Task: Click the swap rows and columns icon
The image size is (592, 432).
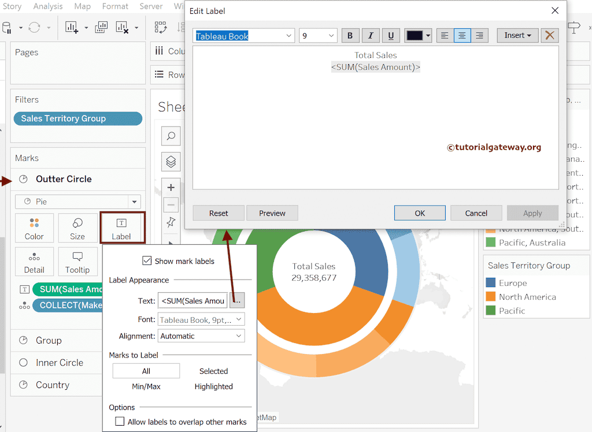Action: point(161,28)
